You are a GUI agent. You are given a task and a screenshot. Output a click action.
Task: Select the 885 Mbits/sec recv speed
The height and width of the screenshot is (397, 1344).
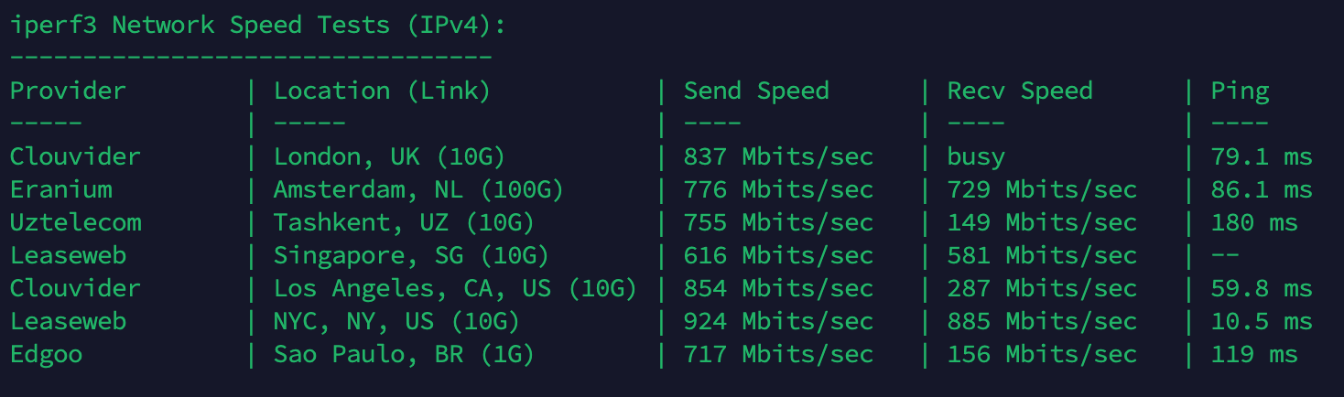[x=1042, y=321]
